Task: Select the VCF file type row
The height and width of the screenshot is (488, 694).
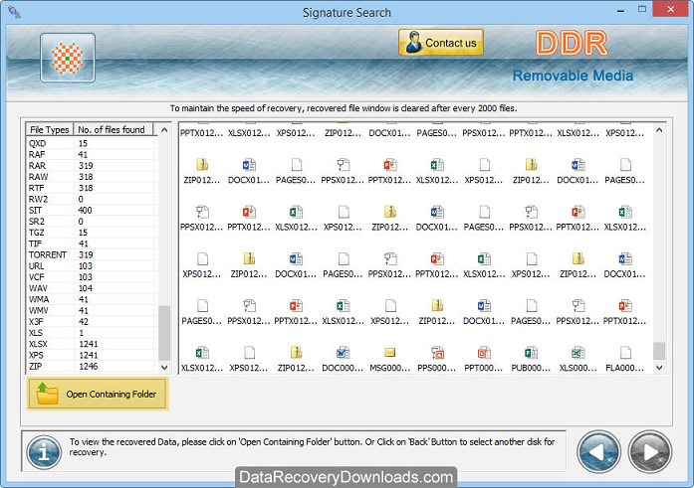Action: [91, 277]
